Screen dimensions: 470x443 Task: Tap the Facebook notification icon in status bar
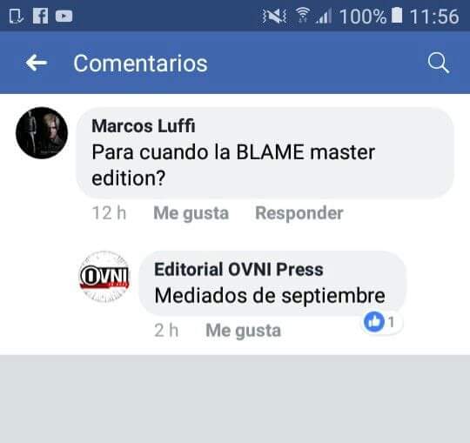tap(40, 16)
